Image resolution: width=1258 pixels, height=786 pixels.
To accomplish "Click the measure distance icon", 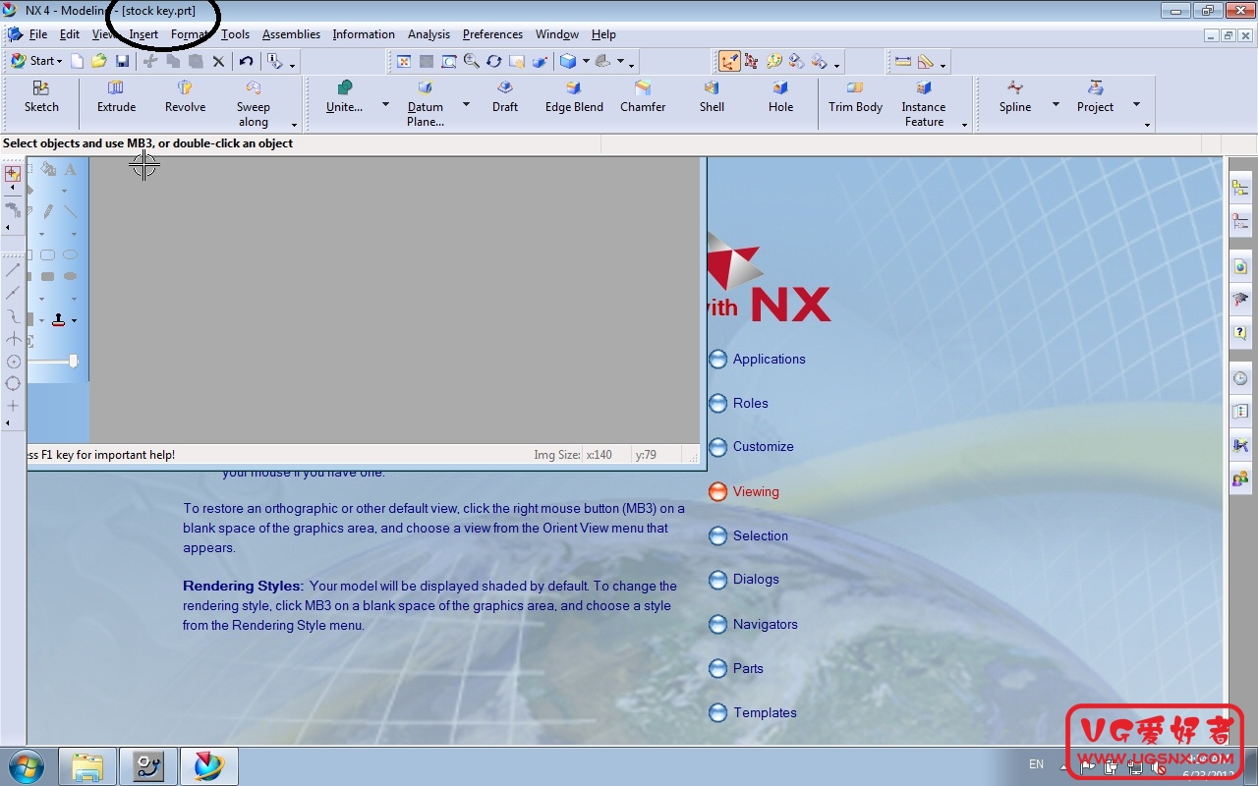I will 902,61.
